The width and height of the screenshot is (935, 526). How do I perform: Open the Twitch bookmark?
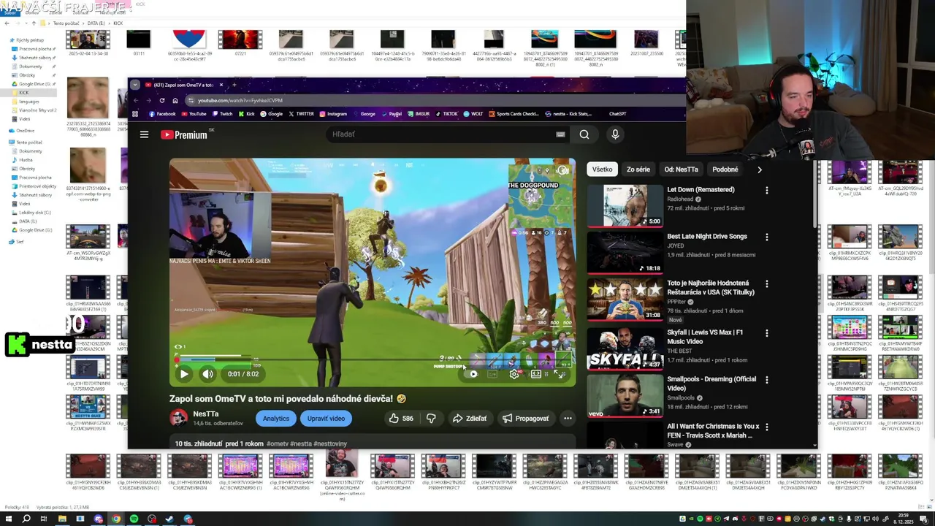222,114
